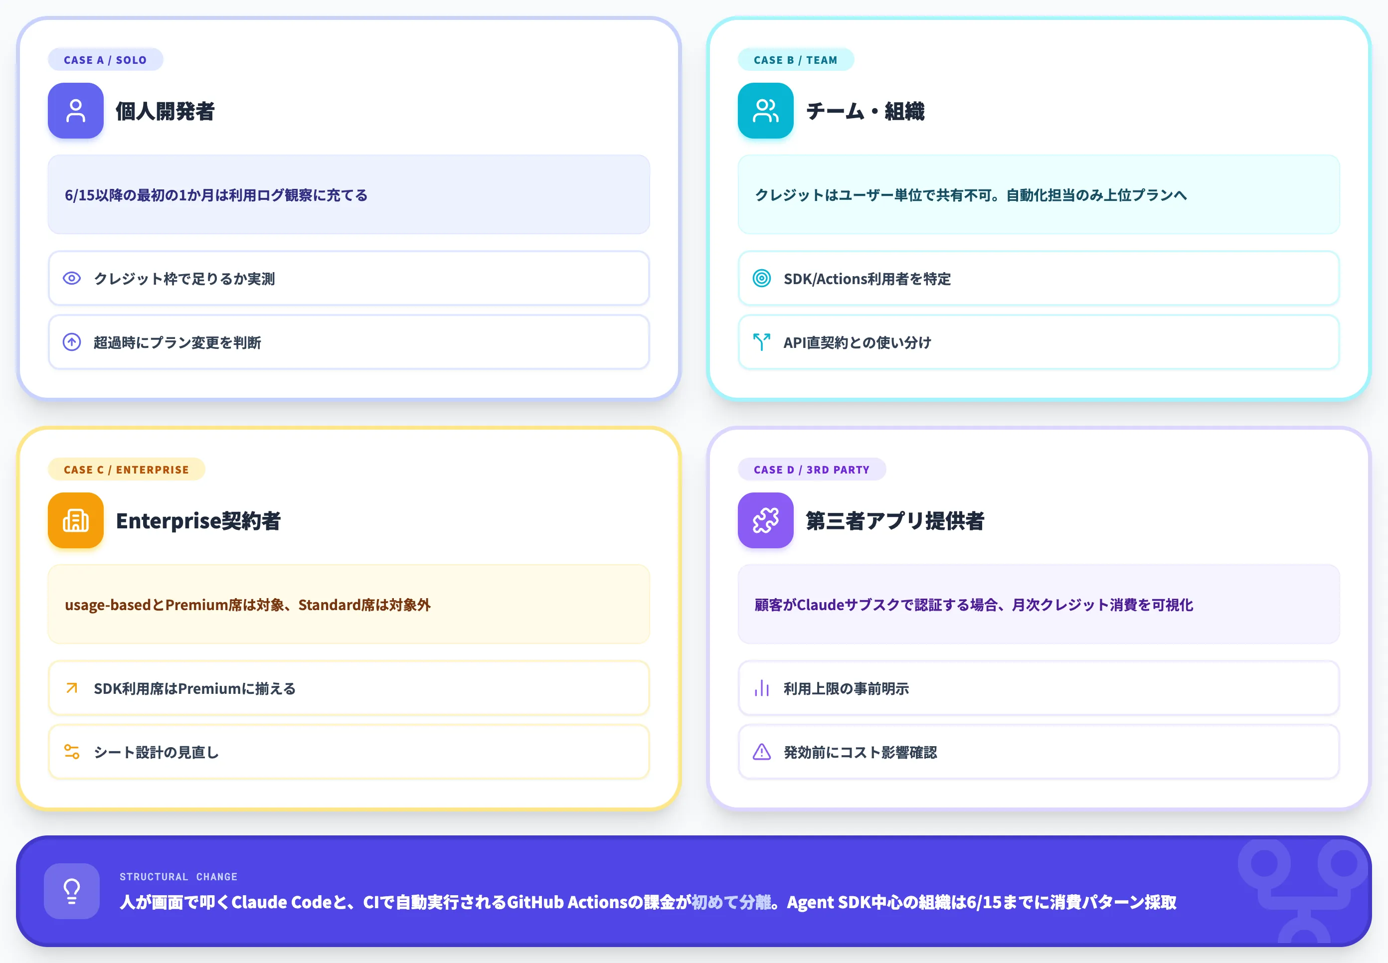Click the 第三者アプリ提供者 heading
This screenshot has height=963, width=1388.
895,521
